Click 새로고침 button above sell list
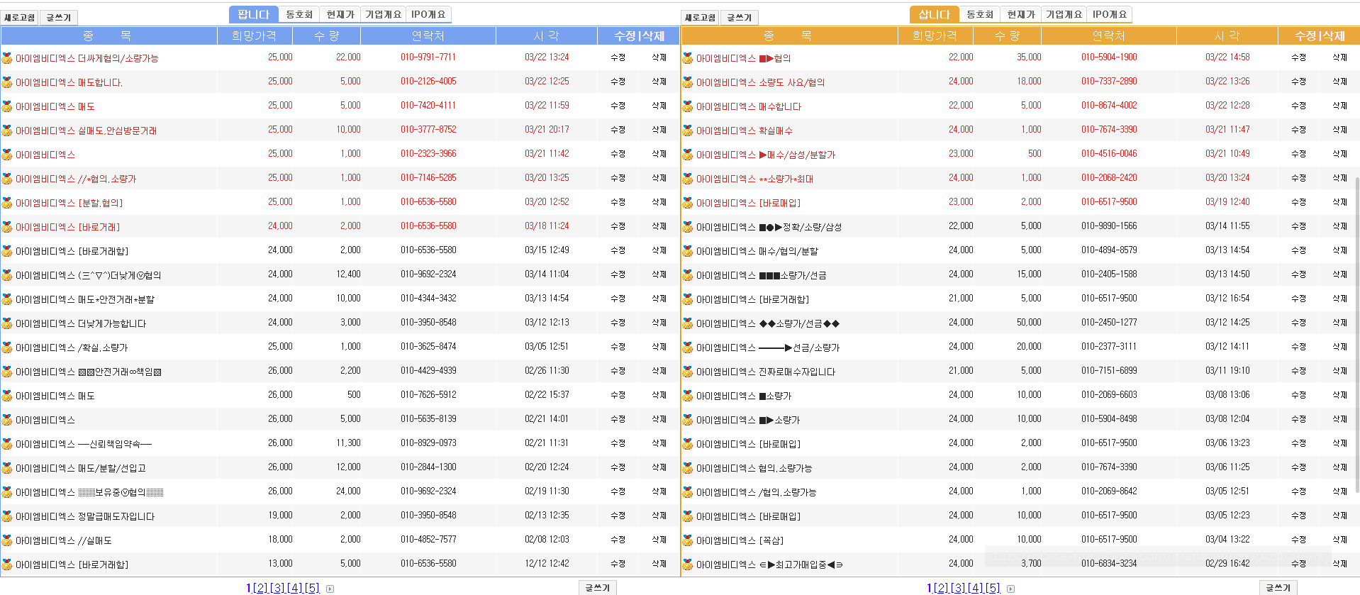1360x595 pixels. pos(20,18)
